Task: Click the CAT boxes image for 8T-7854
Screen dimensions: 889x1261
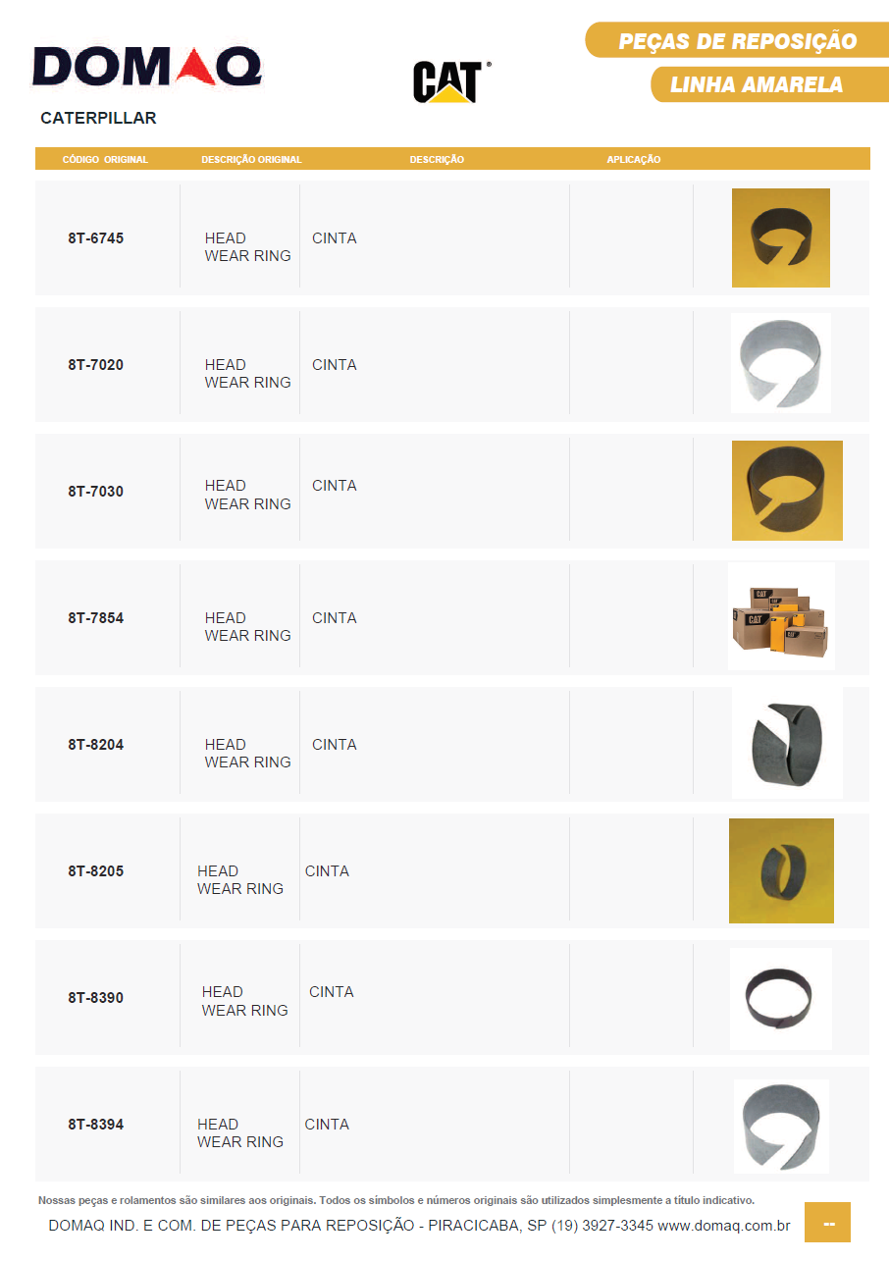Action: tap(781, 616)
